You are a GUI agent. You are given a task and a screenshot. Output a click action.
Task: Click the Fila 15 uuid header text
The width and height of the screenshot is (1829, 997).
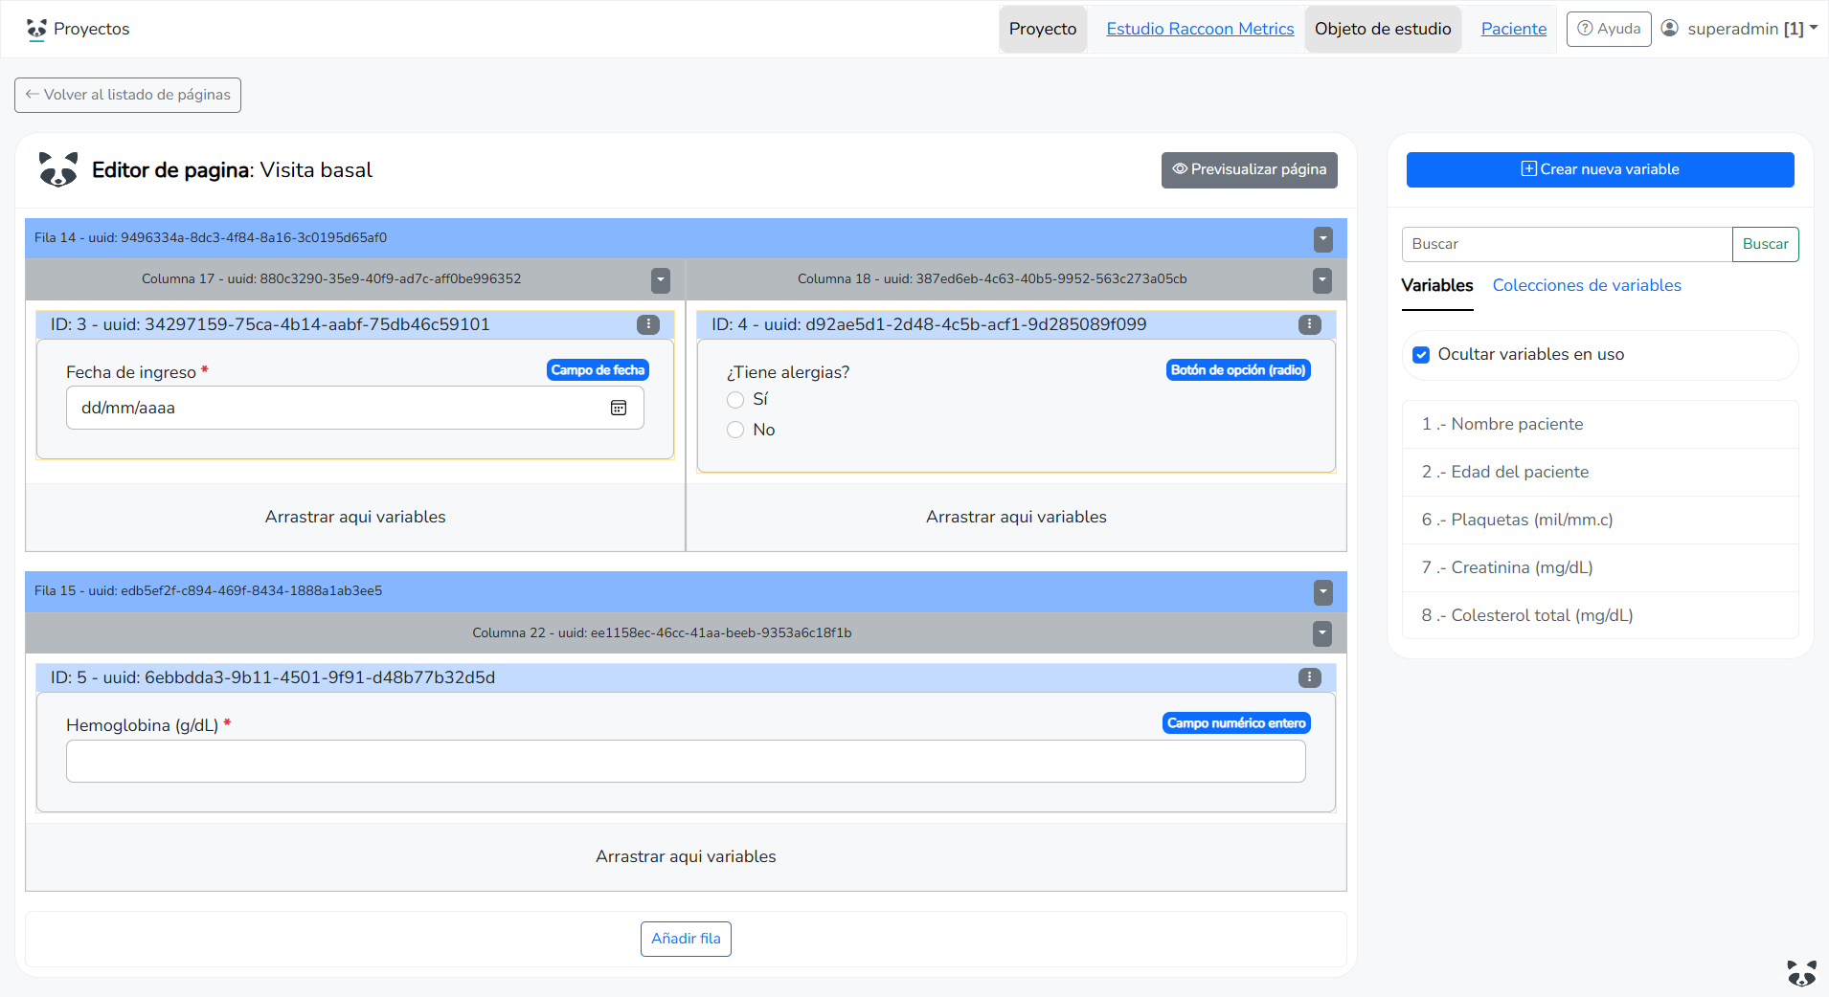click(x=208, y=590)
